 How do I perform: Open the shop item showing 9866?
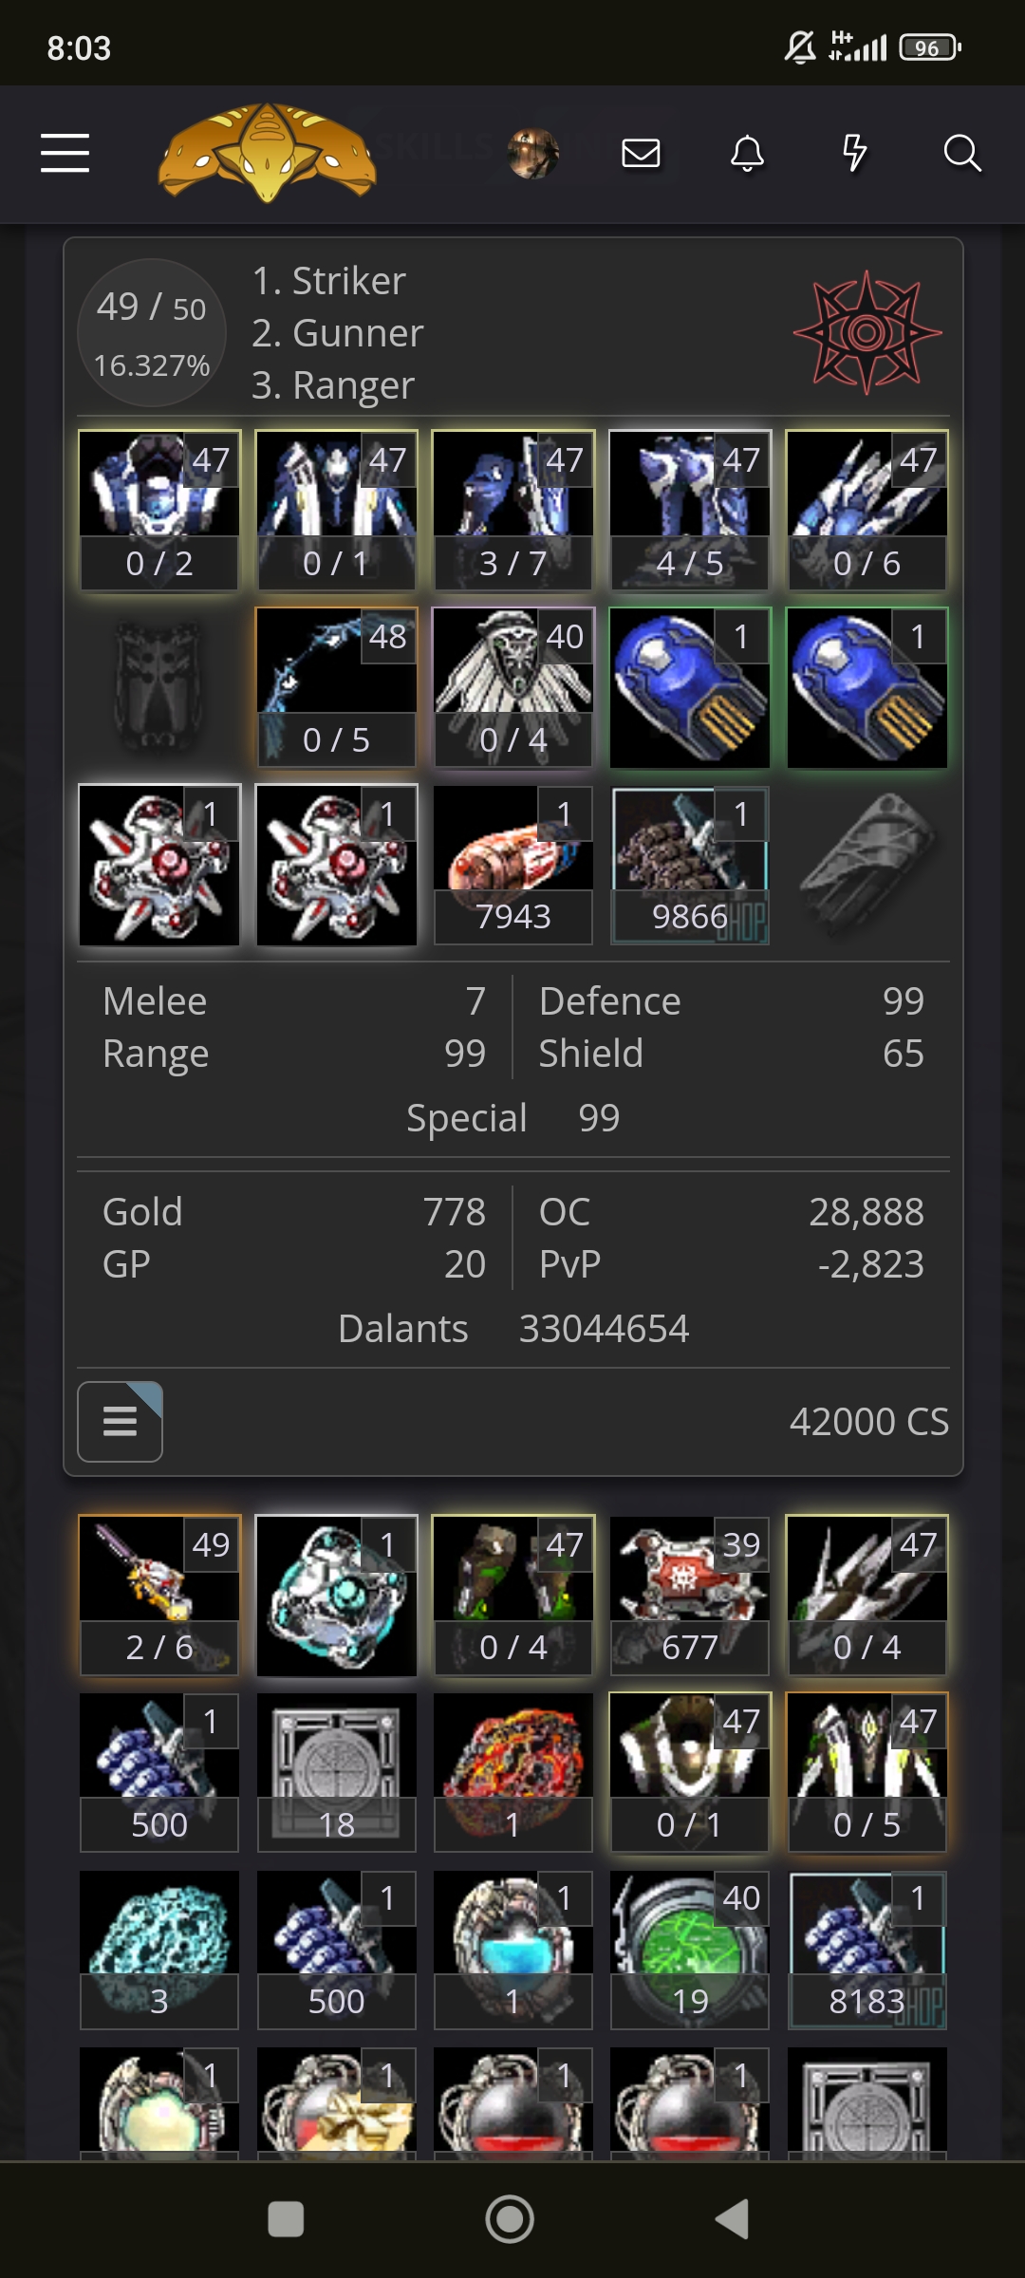tap(690, 865)
